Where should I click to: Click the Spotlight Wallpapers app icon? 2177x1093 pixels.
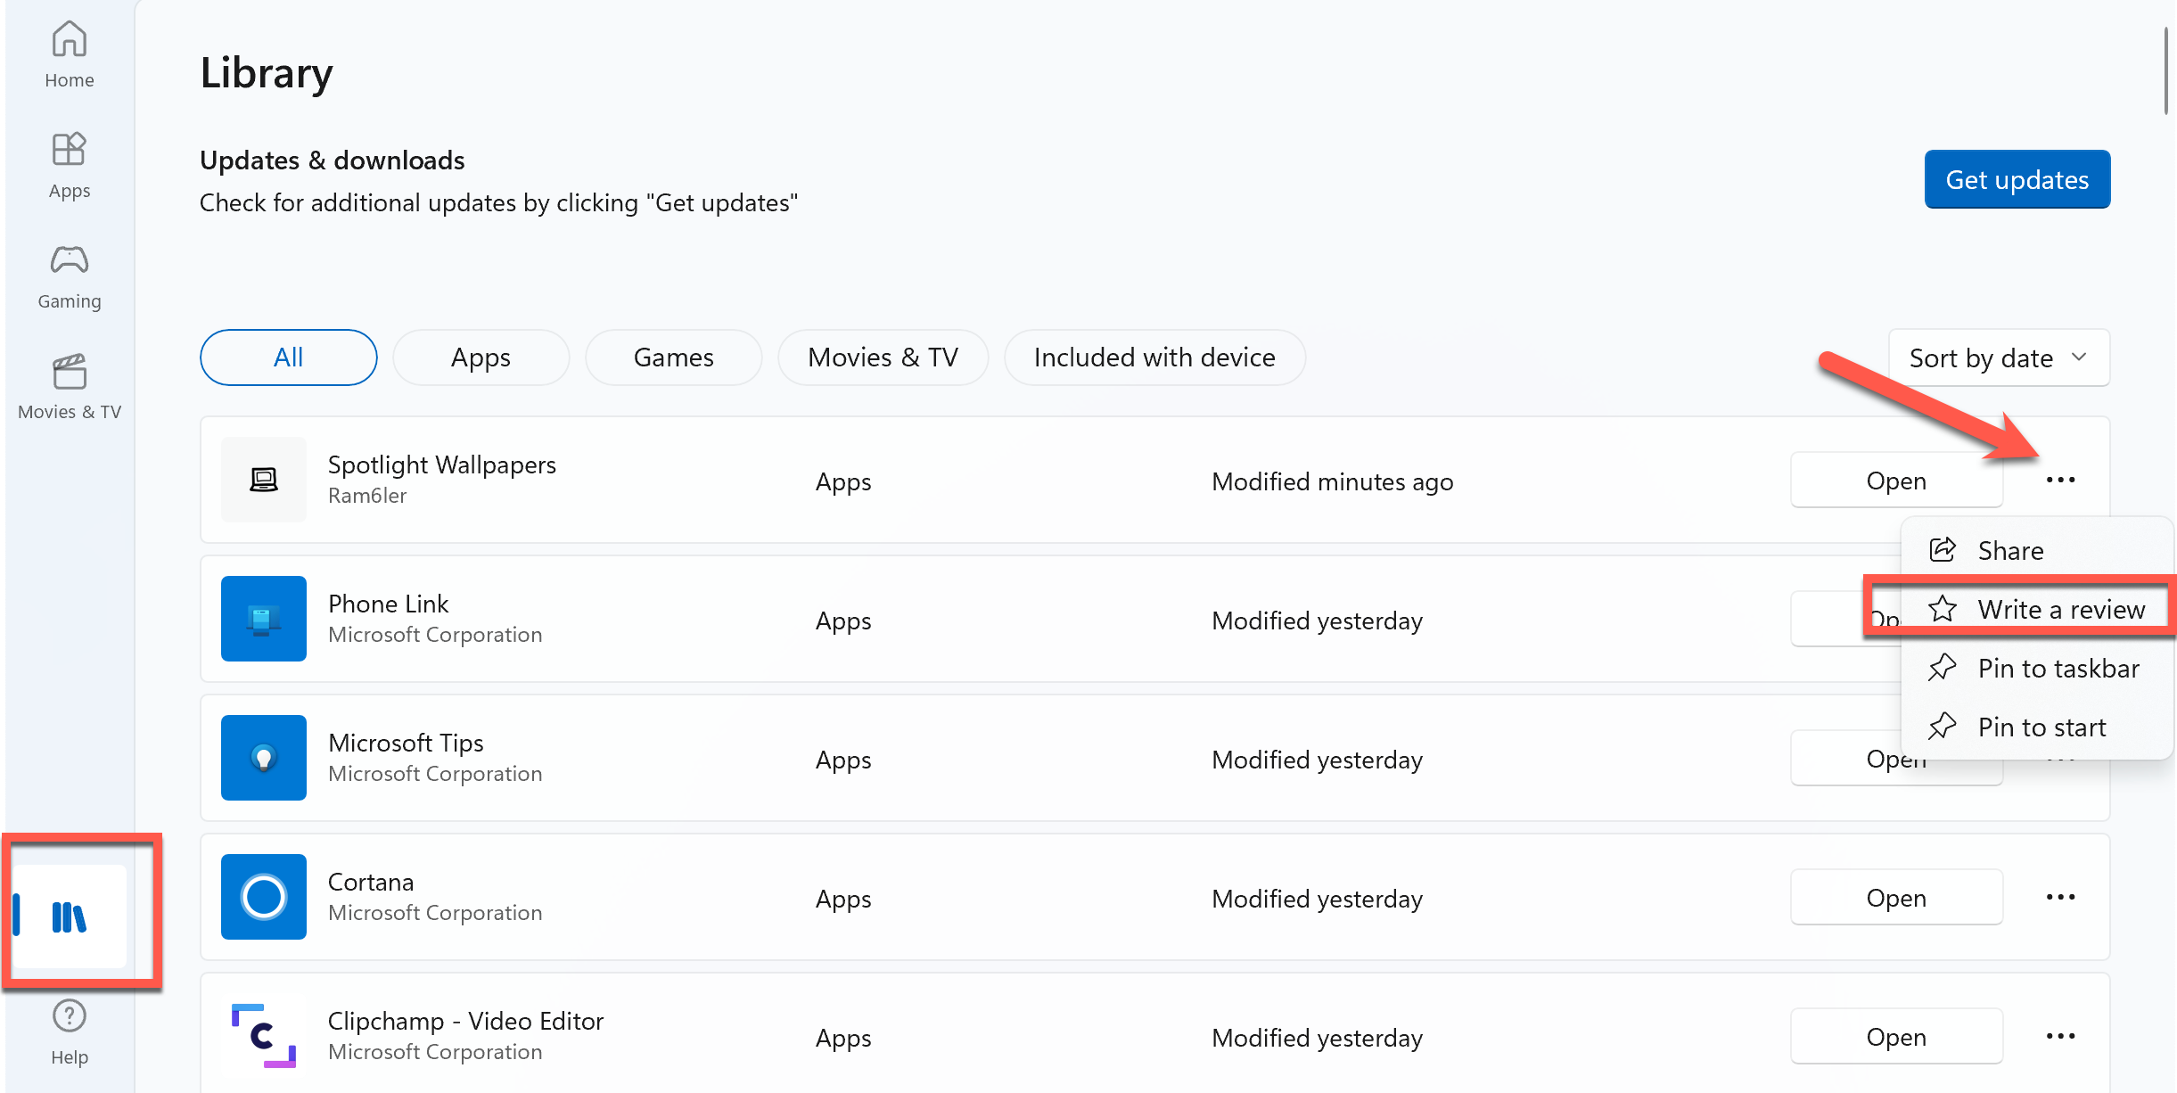pyautogui.click(x=263, y=480)
